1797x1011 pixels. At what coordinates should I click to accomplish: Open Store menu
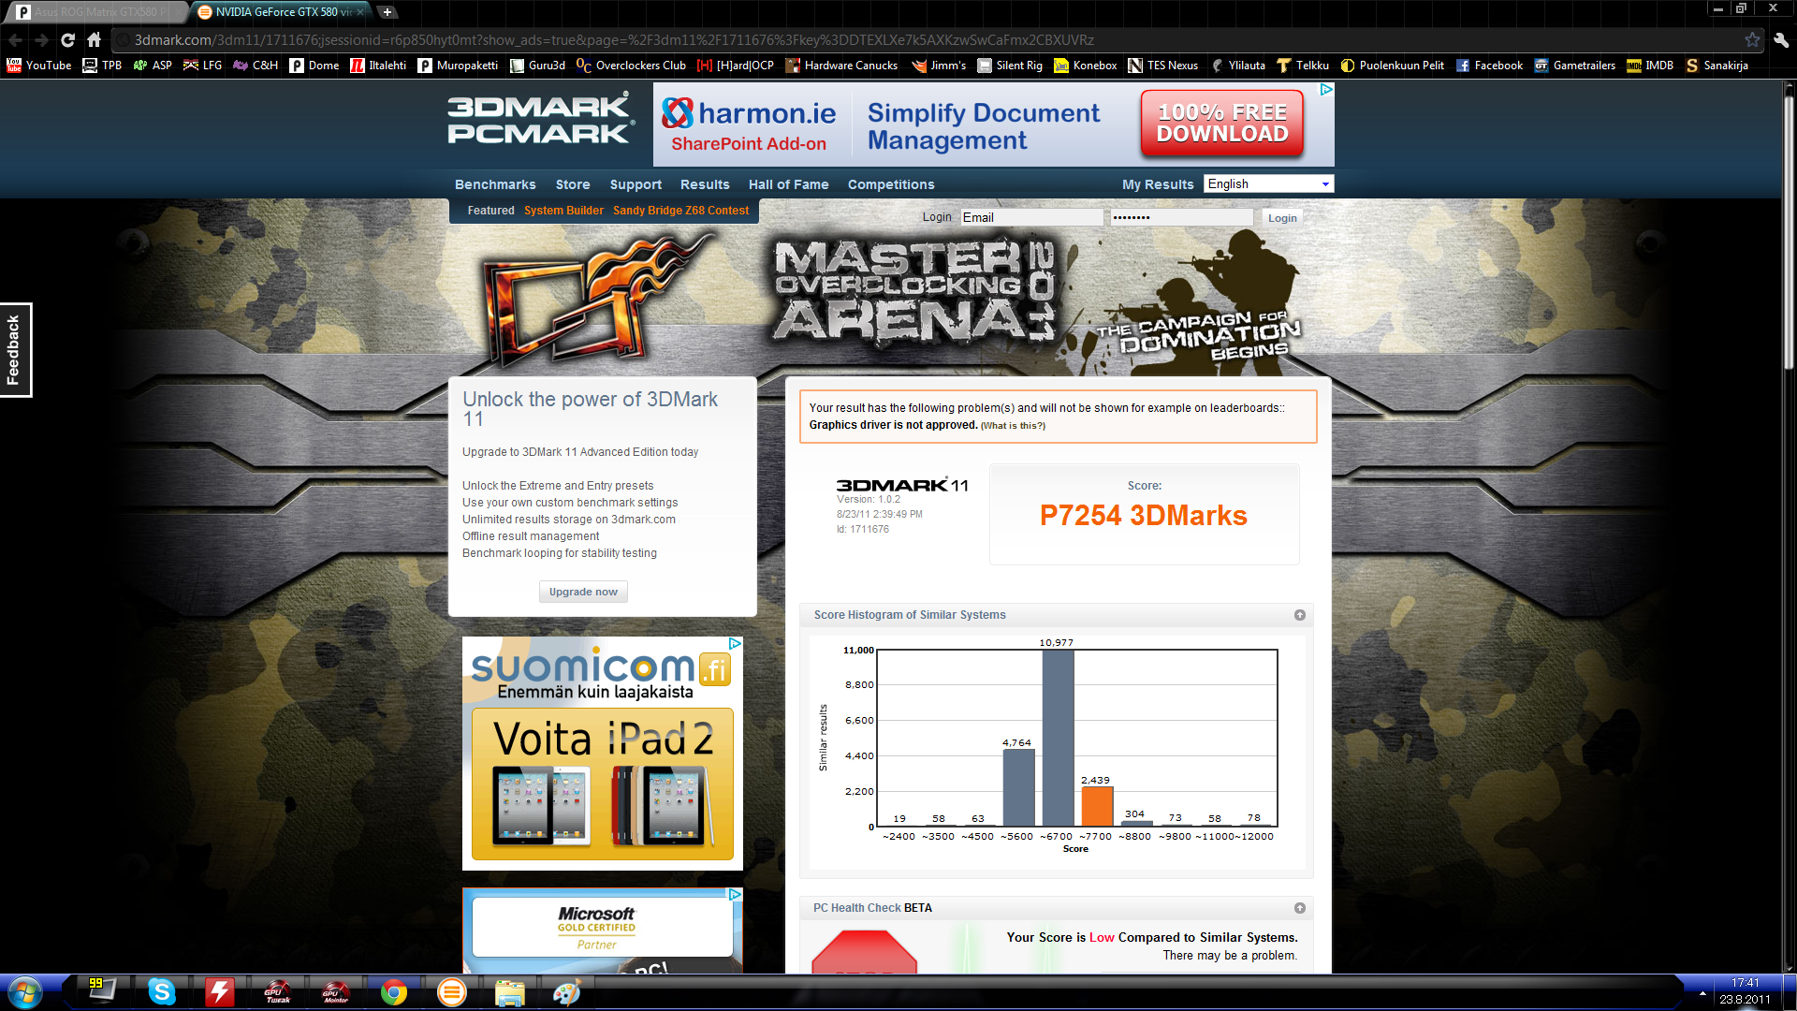tap(573, 184)
